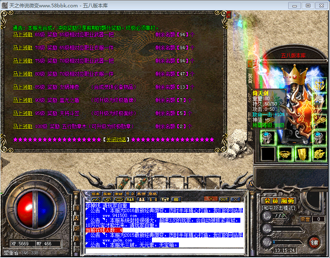Focus the chat input field
The image size is (330, 258).
click(x=165, y=251)
